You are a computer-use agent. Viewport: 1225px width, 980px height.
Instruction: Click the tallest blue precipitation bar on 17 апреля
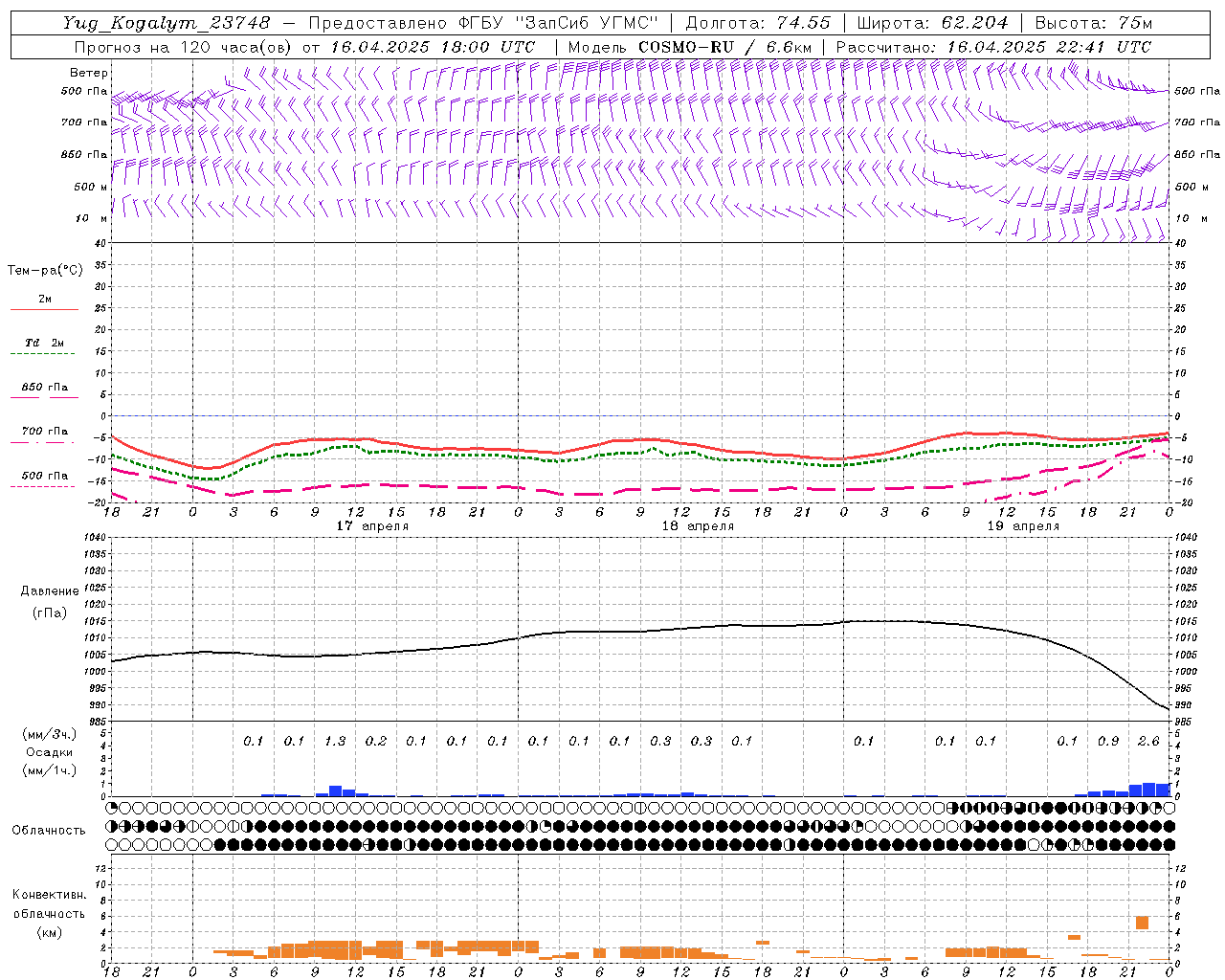336,791
